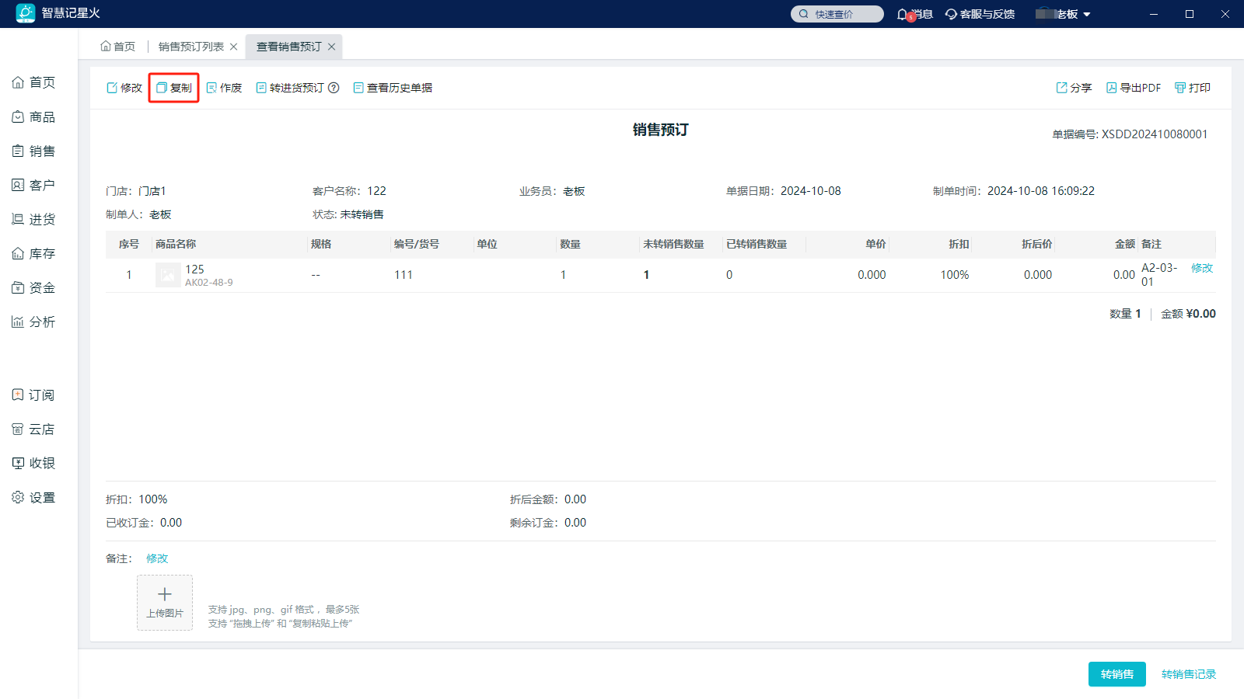Click 复制 to copy the order
This screenshot has width=1244, height=699.
click(174, 88)
